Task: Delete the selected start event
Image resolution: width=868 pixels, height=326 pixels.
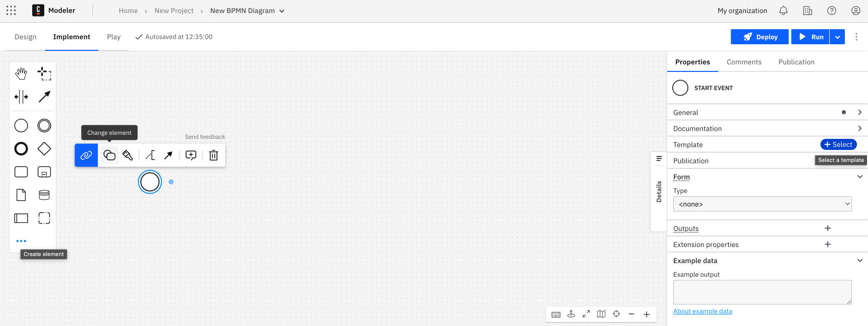Action: pos(213,155)
